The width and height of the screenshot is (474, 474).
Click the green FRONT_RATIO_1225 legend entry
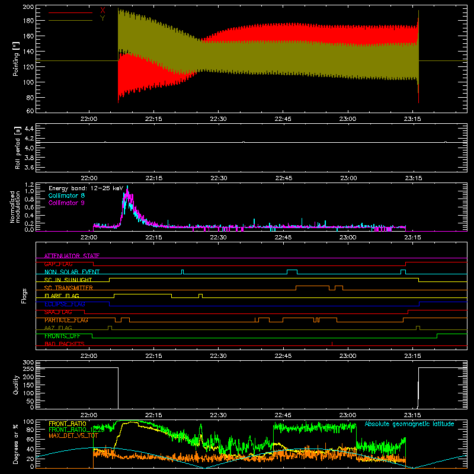pyautogui.click(x=76, y=429)
